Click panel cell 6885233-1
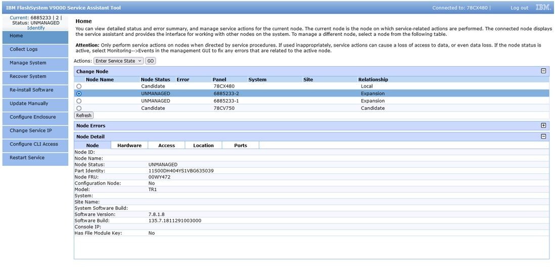 pyautogui.click(x=226, y=101)
